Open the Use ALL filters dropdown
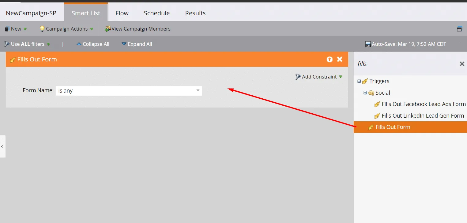 click(28, 44)
